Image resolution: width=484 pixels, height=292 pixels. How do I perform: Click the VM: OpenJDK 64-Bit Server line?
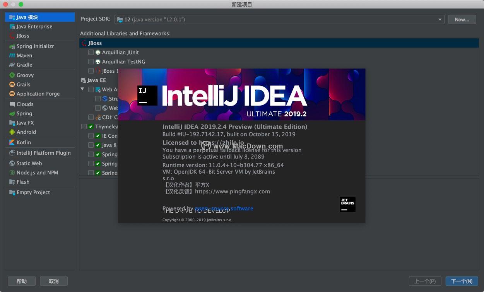[219, 171]
